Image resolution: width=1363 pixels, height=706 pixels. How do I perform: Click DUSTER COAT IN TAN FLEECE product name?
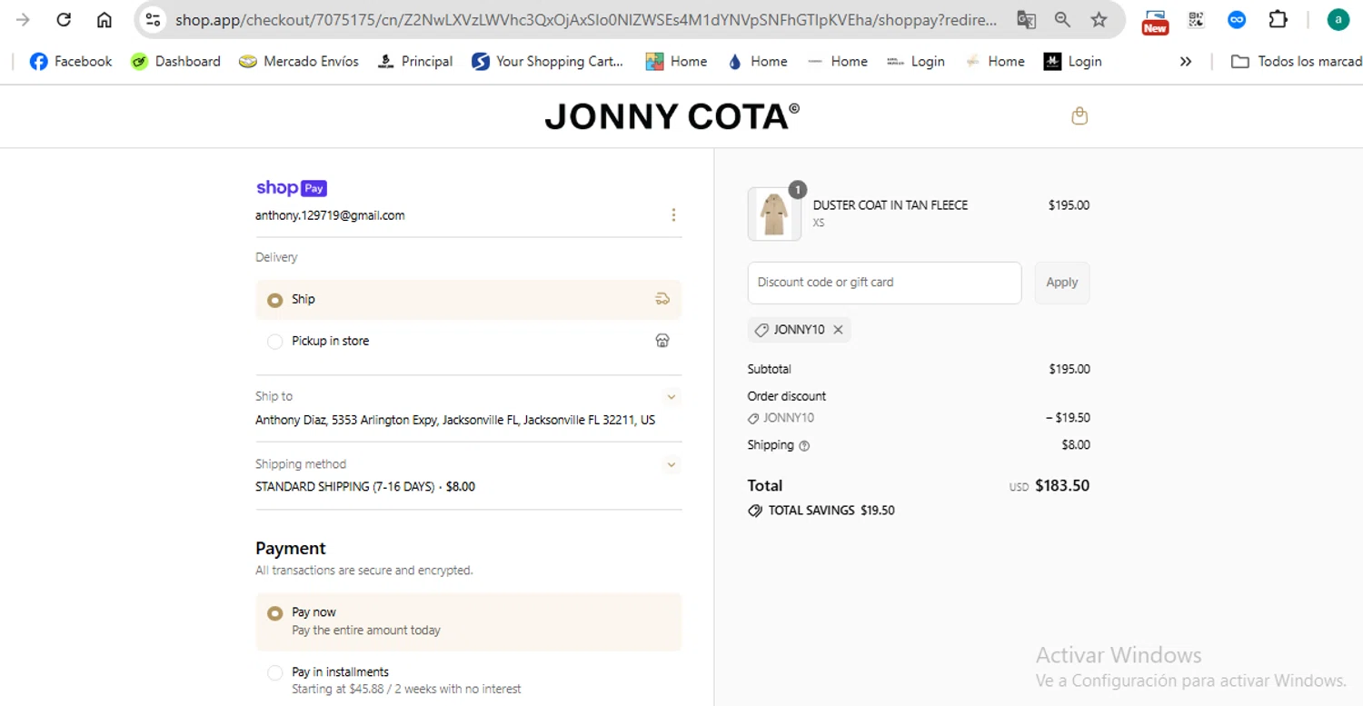[x=890, y=205]
